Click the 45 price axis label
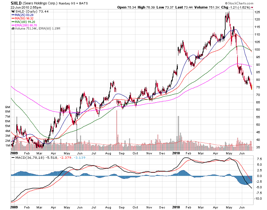Viewport: 267px width, 210px height. [x=258, y=132]
